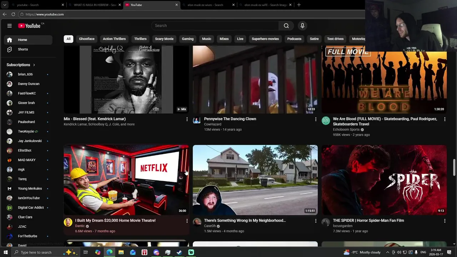The width and height of the screenshot is (457, 257).
Task: Select the Live filter chip
Action: click(x=240, y=39)
